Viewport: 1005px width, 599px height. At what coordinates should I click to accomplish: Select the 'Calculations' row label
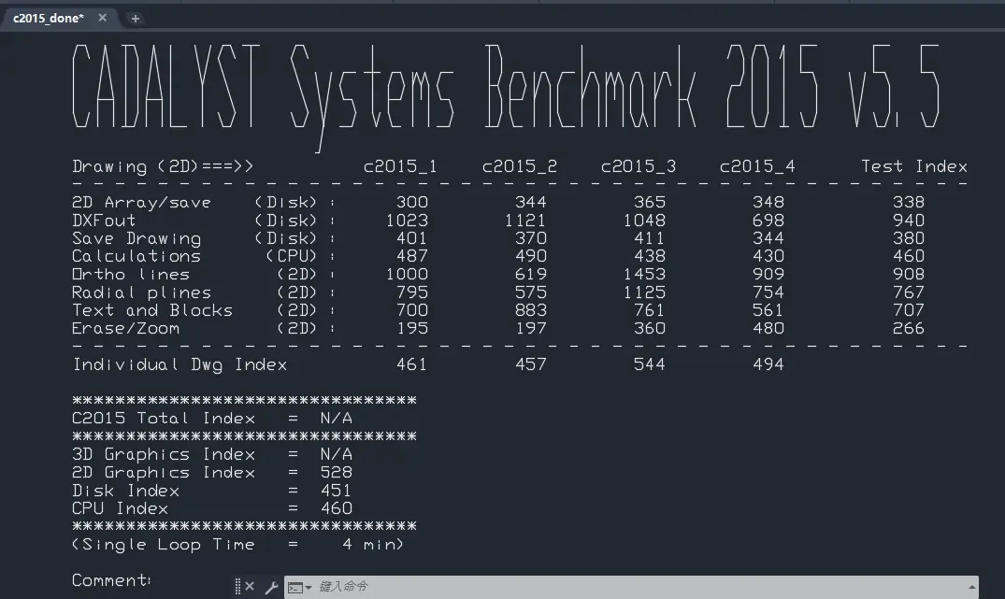pyautogui.click(x=136, y=256)
